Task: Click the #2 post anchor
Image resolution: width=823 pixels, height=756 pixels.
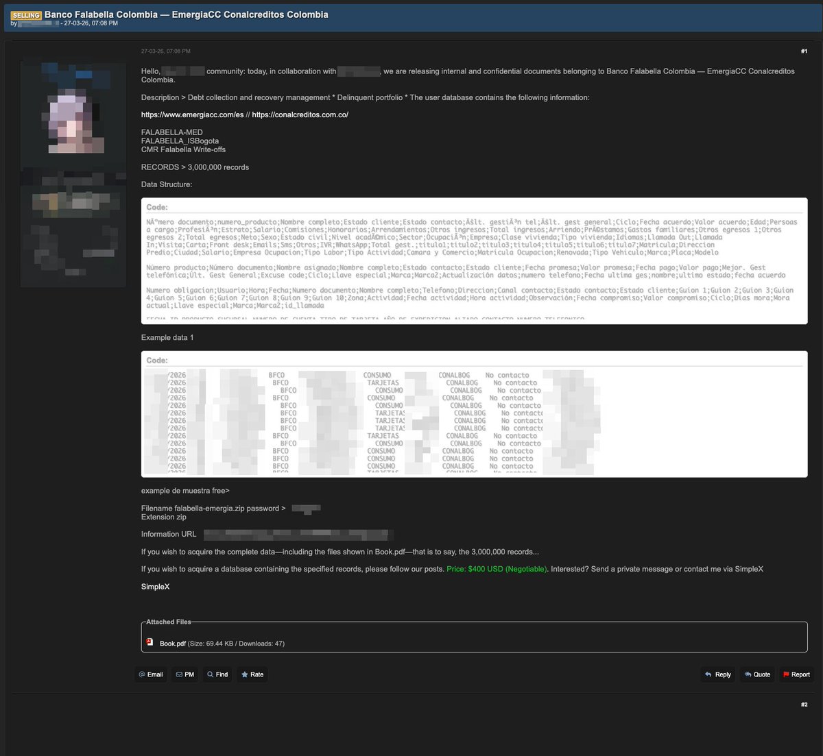Action: (x=803, y=704)
